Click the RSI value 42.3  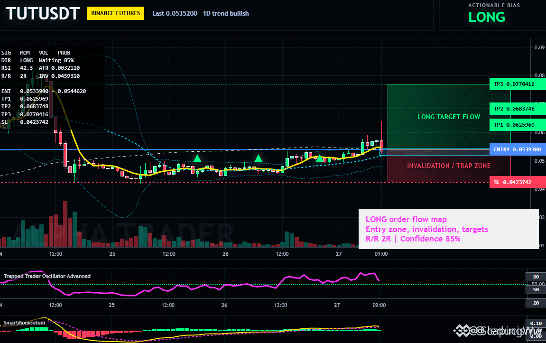(26, 68)
